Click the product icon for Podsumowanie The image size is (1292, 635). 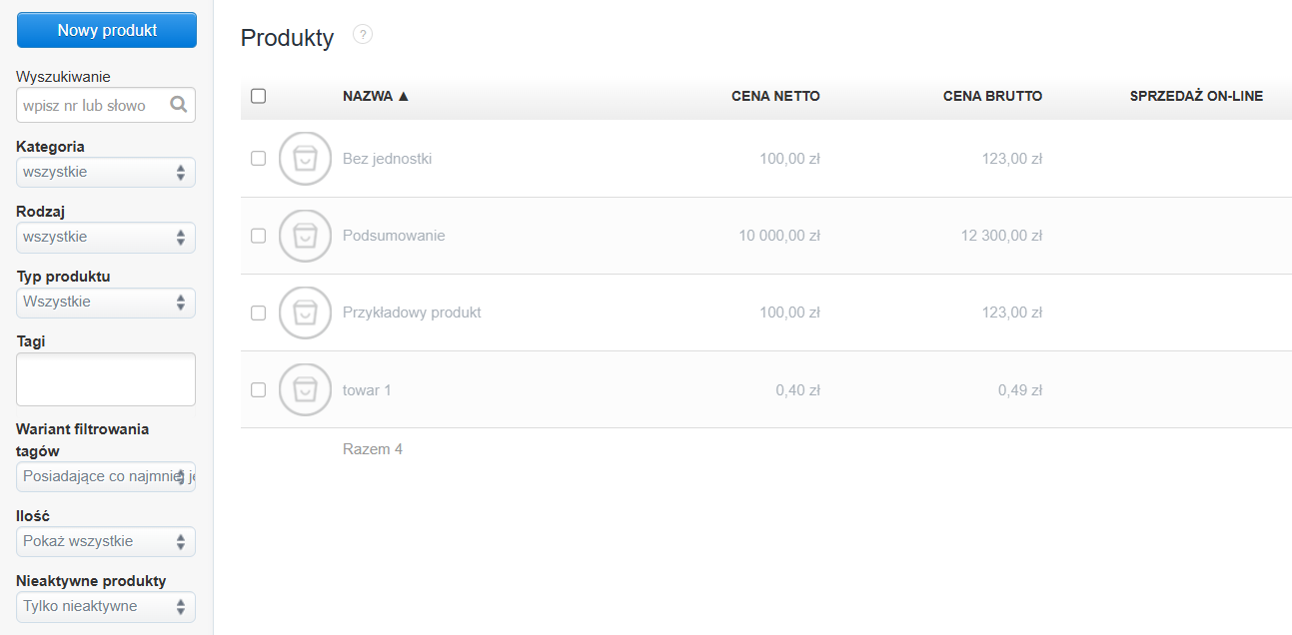[x=305, y=236]
